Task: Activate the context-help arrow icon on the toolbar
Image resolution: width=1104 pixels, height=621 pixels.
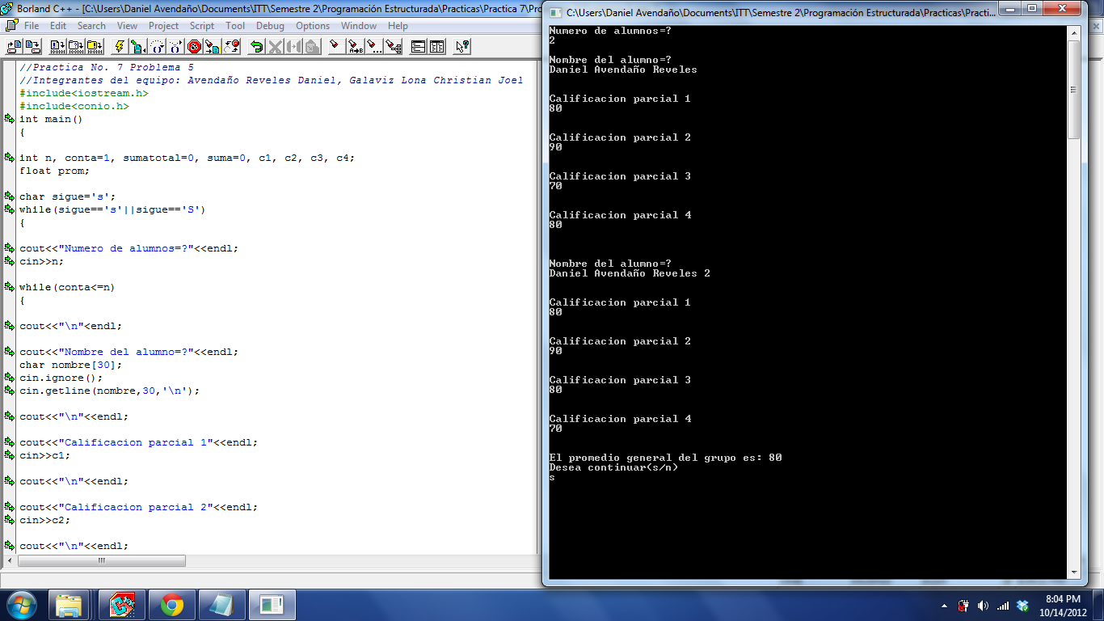Action: [x=462, y=47]
